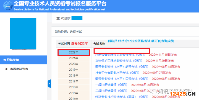Image resolution: width=199 pixels, height=100 pixels.
Task: Click the 2022年11月15日发布 date text
Action: tap(163, 55)
